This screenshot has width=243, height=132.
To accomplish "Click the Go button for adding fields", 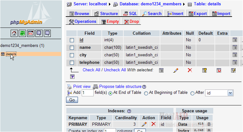I will point(72,100).
